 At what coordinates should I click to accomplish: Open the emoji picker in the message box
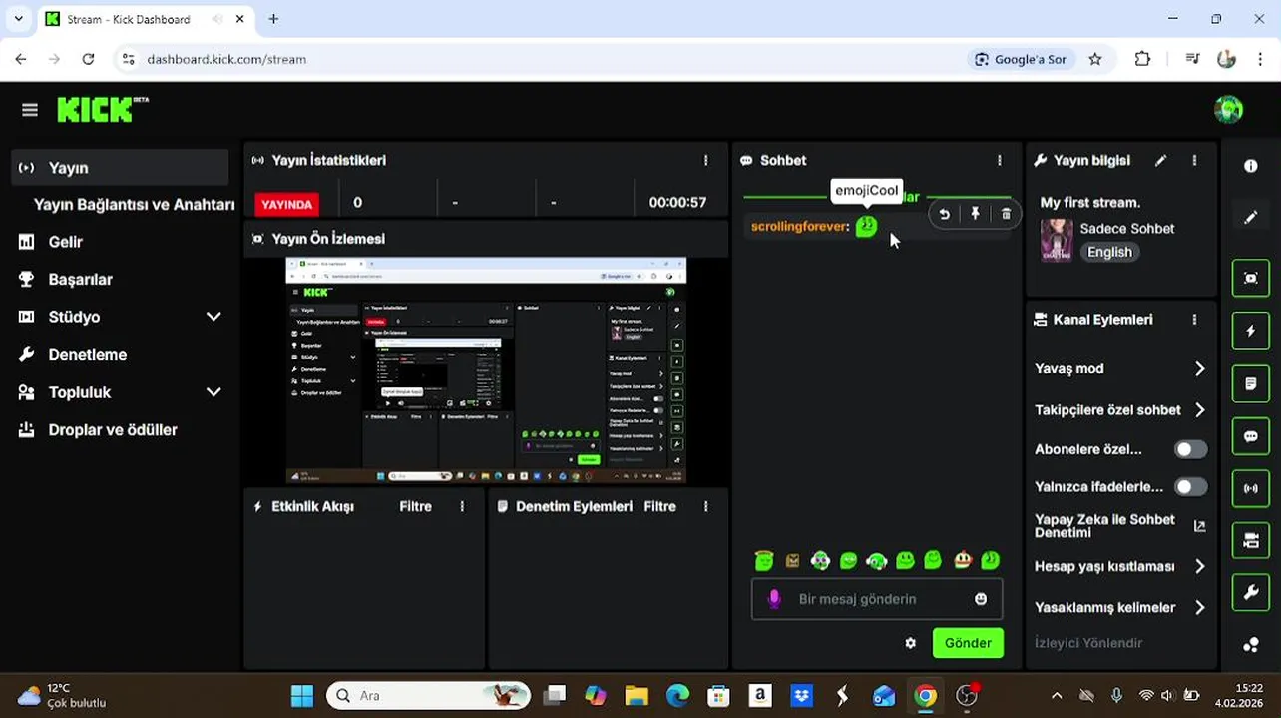[x=981, y=599]
